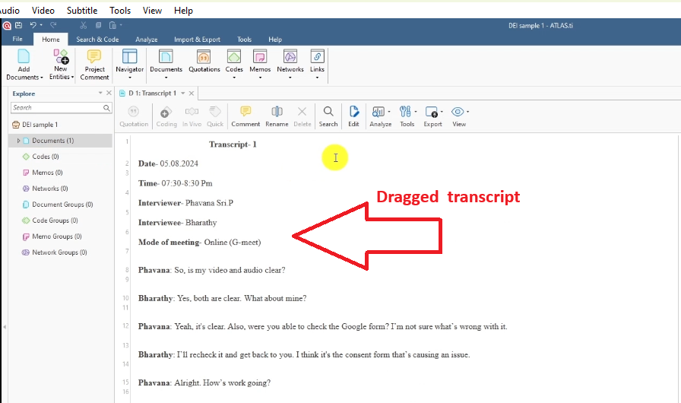The width and height of the screenshot is (681, 403).
Task: Switch to the Analyze ribbon tab
Action: pos(147,39)
